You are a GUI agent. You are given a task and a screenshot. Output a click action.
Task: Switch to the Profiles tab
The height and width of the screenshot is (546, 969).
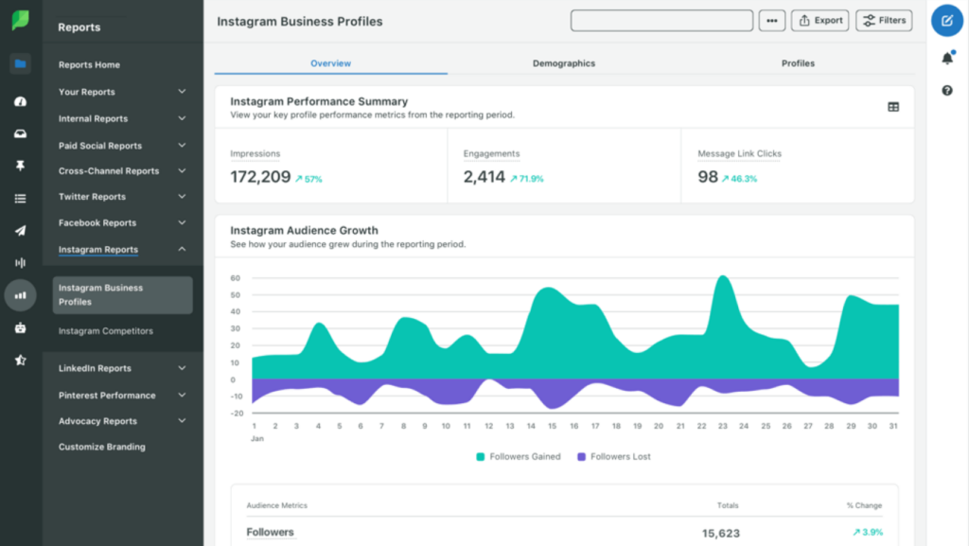coord(798,63)
